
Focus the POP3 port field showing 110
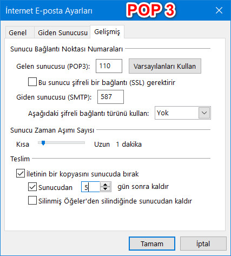109,66
